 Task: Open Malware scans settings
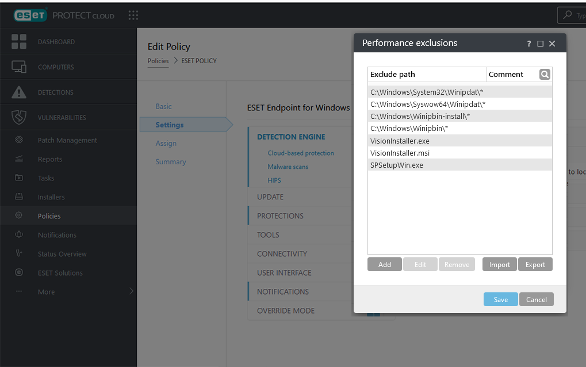point(288,167)
